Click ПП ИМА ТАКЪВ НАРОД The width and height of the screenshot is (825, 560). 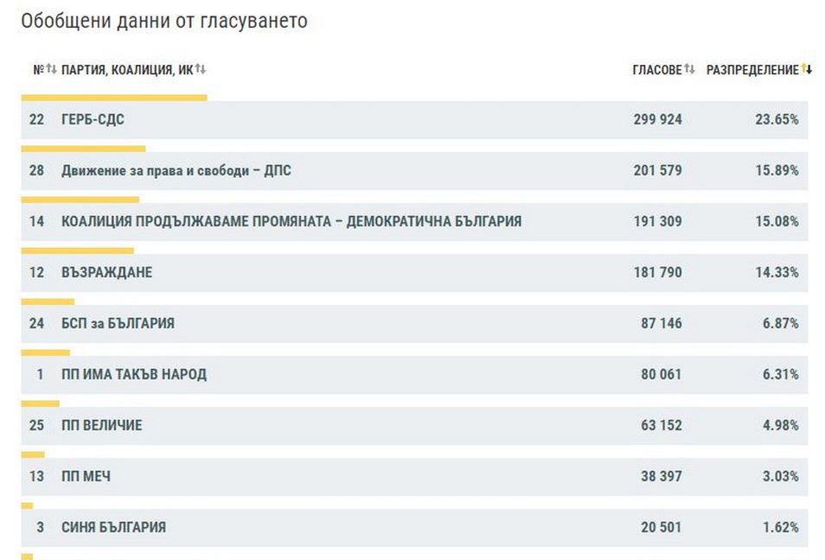pos(134,375)
